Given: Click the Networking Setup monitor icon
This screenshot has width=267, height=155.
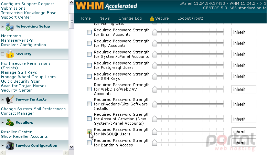Looking at the screenshot, I should click(10, 27).
